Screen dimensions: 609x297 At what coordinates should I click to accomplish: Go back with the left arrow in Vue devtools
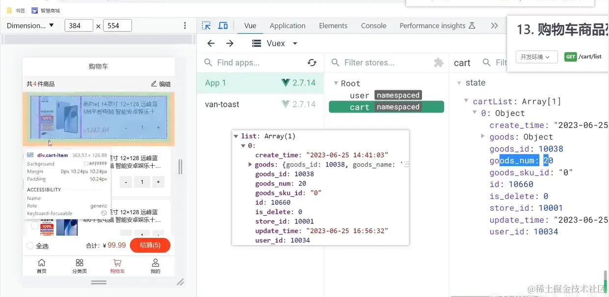coord(211,44)
